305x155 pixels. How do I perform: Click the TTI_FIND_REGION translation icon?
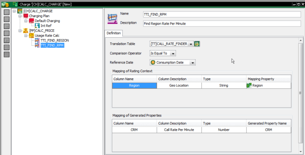37,41
